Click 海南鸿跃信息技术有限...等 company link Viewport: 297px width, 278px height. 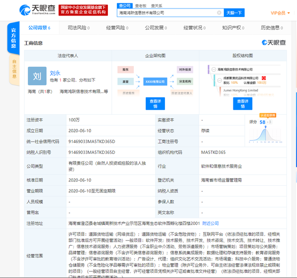(x=84, y=91)
